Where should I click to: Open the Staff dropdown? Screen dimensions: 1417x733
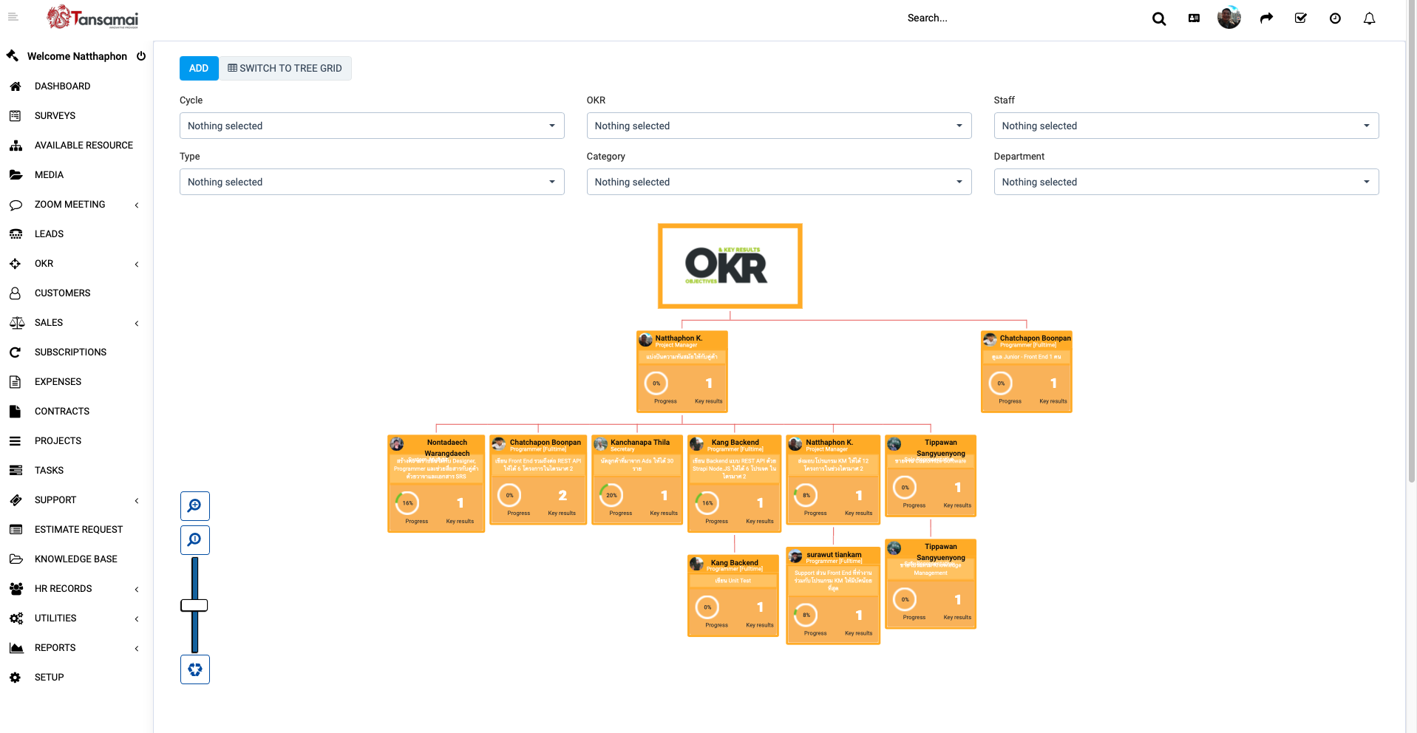pyautogui.click(x=1186, y=126)
